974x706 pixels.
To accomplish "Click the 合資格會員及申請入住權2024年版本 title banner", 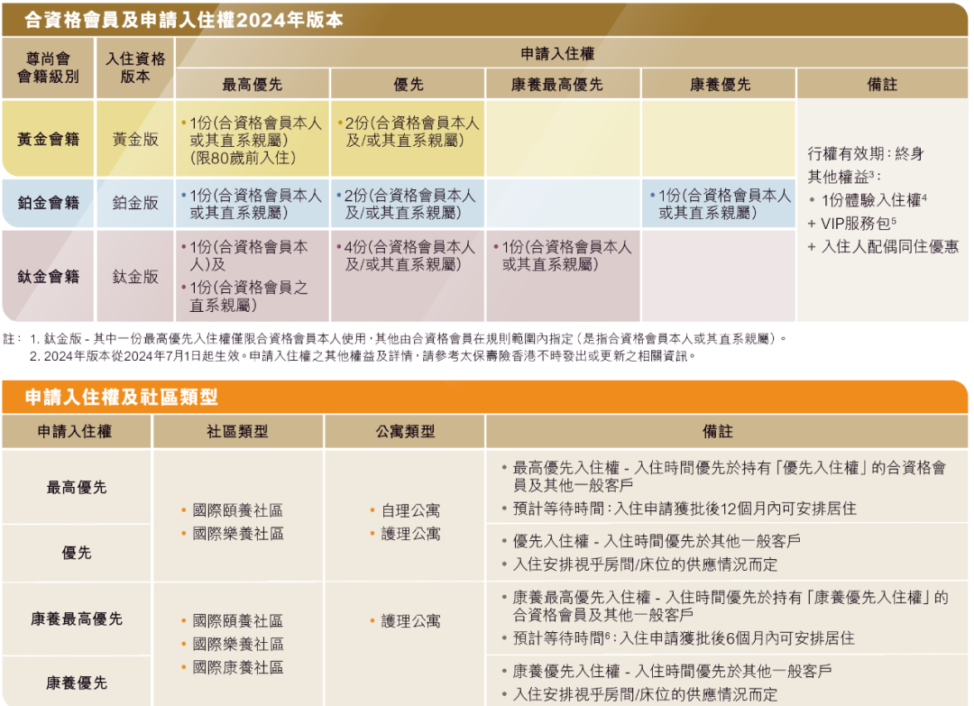I will pyautogui.click(x=185, y=20).
